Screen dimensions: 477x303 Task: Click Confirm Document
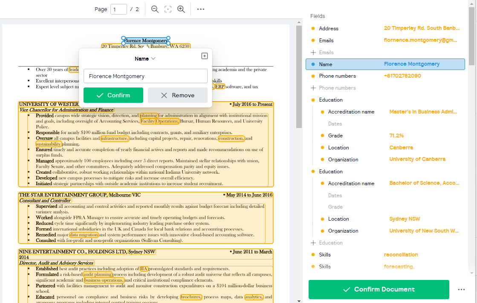pos(379,289)
